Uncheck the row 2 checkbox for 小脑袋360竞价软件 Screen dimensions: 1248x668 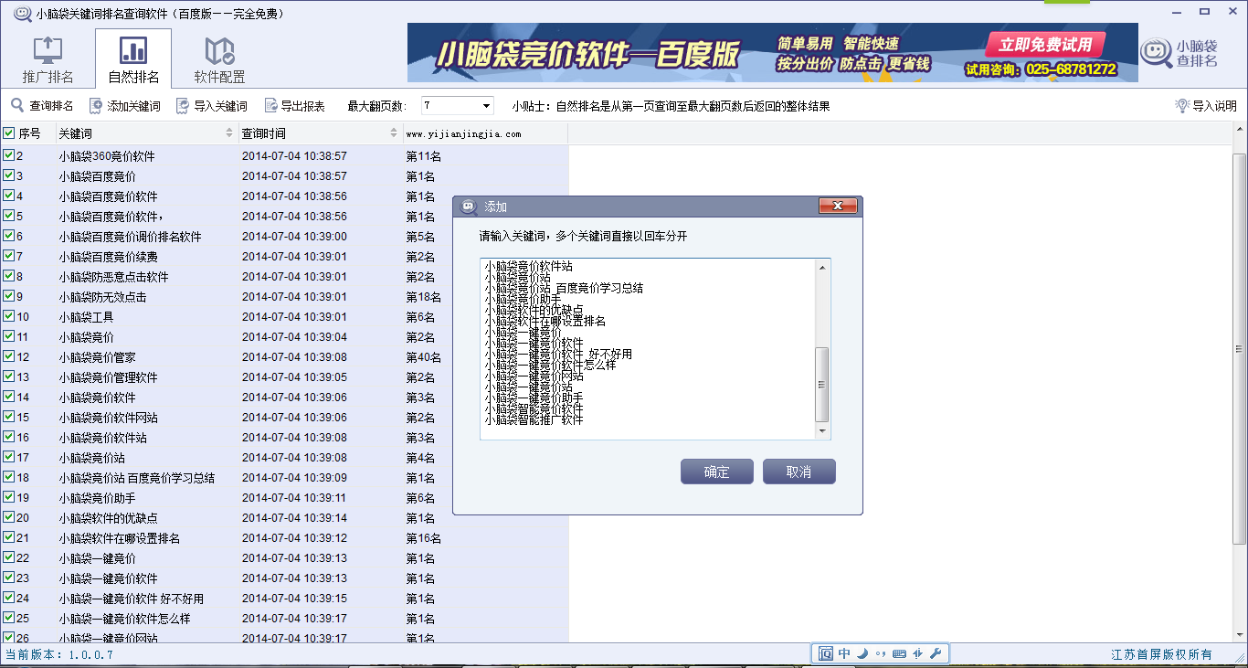coord(9,155)
